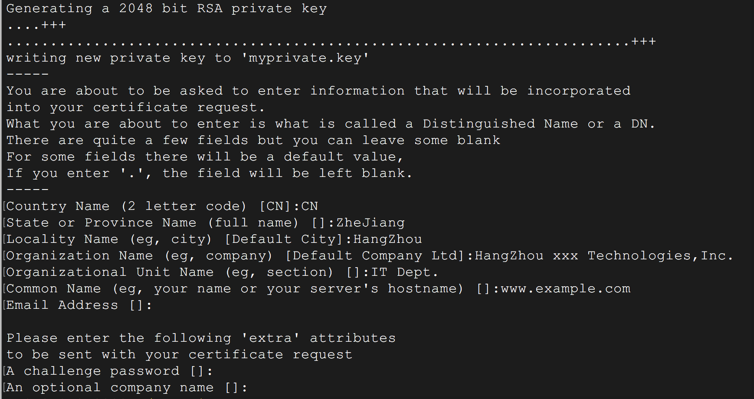This screenshot has width=754, height=399.
Task: Click the [Default Company Ltd] placeholder
Action: click(x=375, y=256)
